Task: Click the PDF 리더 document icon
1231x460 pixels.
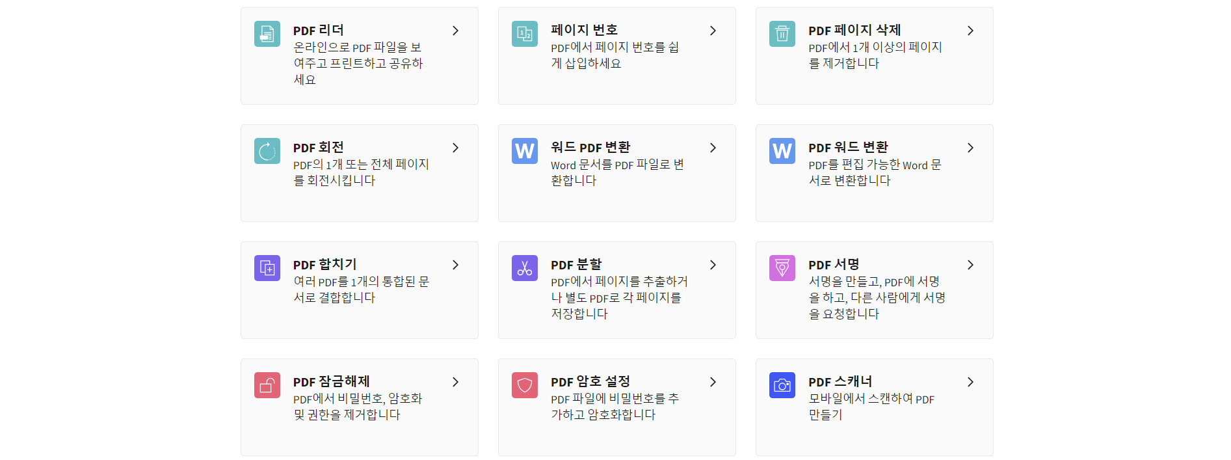Action: coord(267,34)
